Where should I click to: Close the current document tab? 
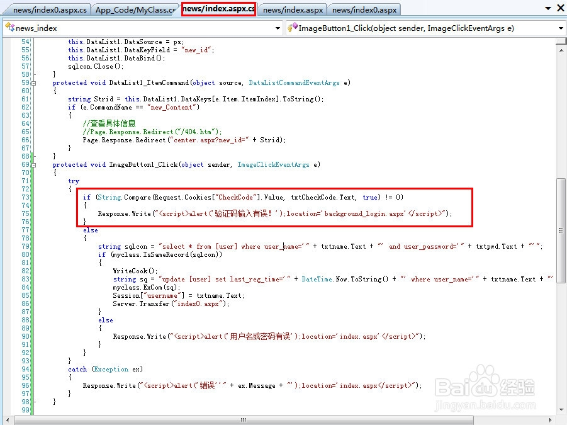(561, 8)
